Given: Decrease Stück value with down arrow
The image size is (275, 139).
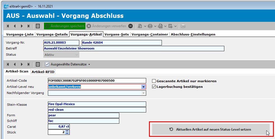Looking at the screenshot, I should [67, 133].
